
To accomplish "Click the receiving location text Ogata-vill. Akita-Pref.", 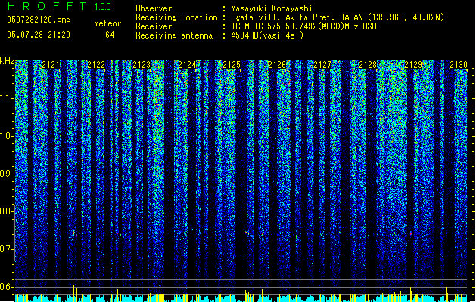I will pos(338,17).
